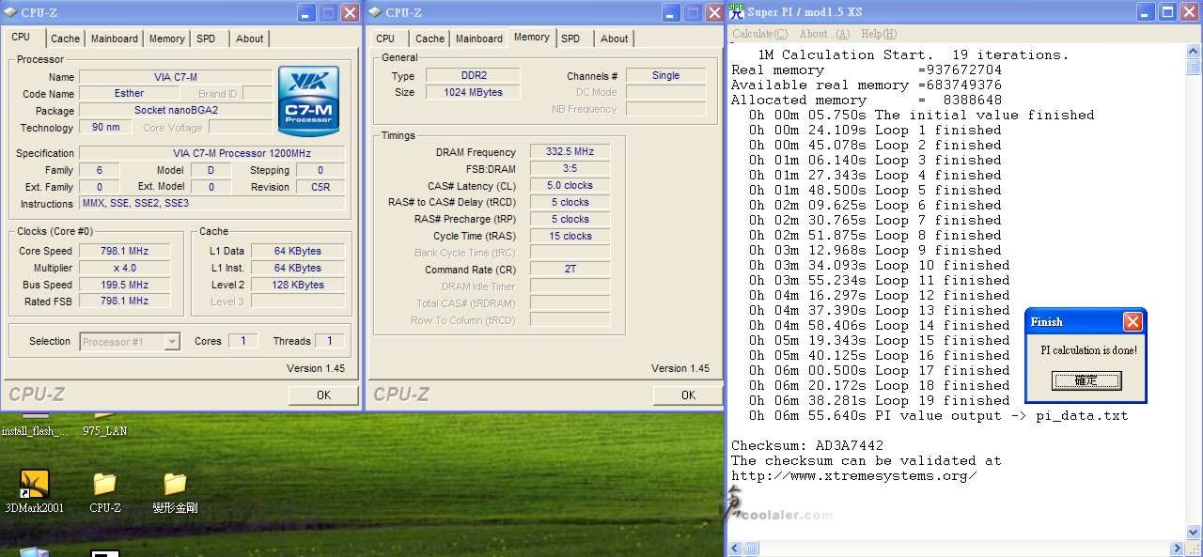Open About tab in Memory CPU-Z window
This screenshot has width=1203, height=557.
tap(615, 39)
